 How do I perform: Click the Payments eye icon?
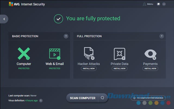point(150,54)
